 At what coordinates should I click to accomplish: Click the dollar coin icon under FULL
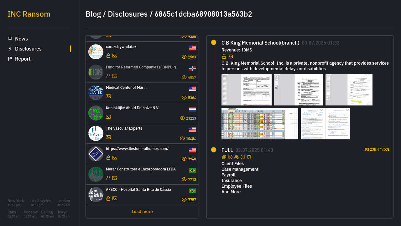tap(230, 157)
